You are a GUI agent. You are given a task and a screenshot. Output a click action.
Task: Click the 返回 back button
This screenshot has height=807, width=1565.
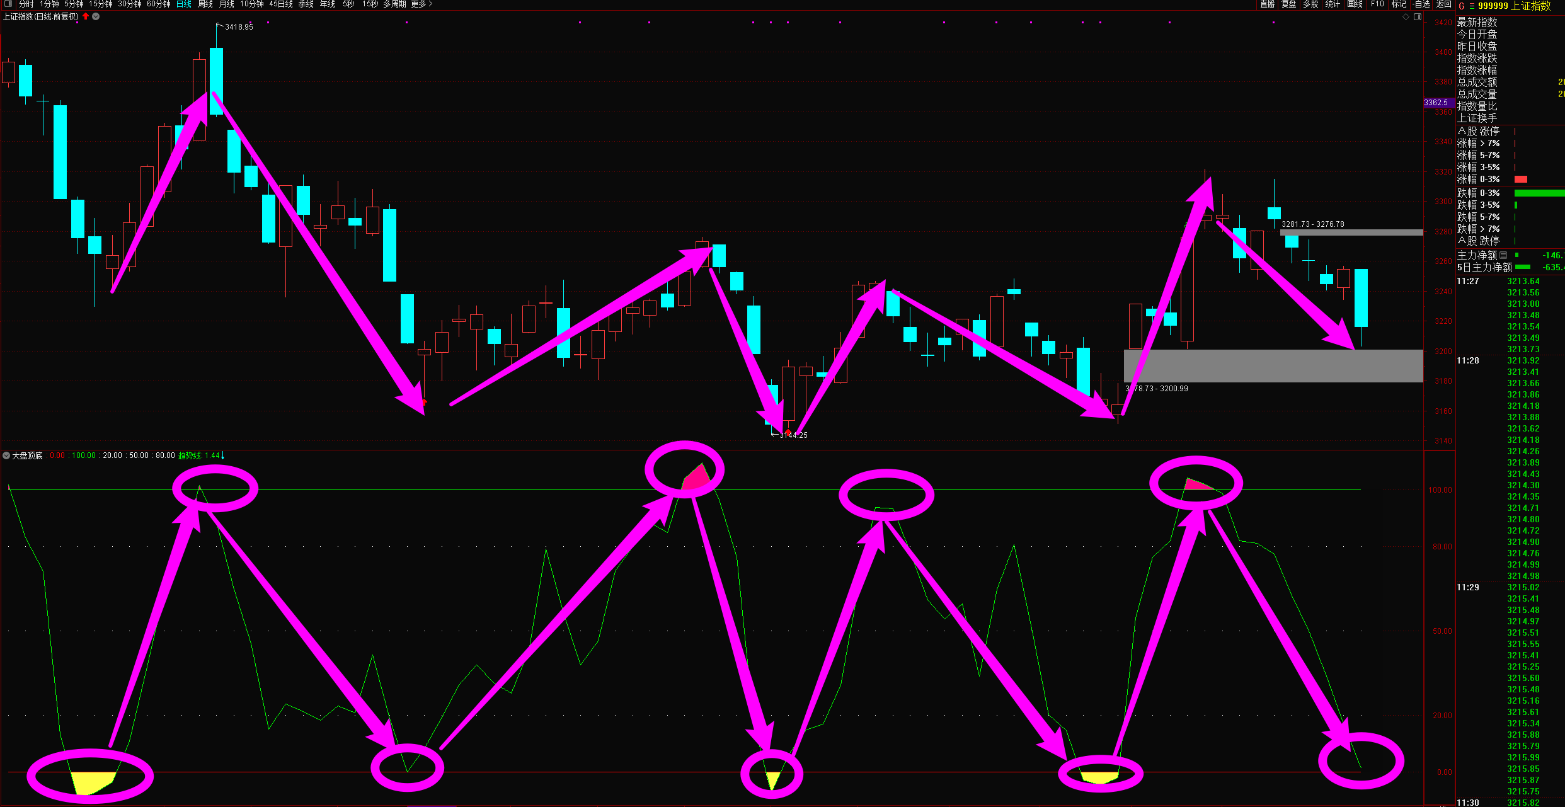(1443, 4)
